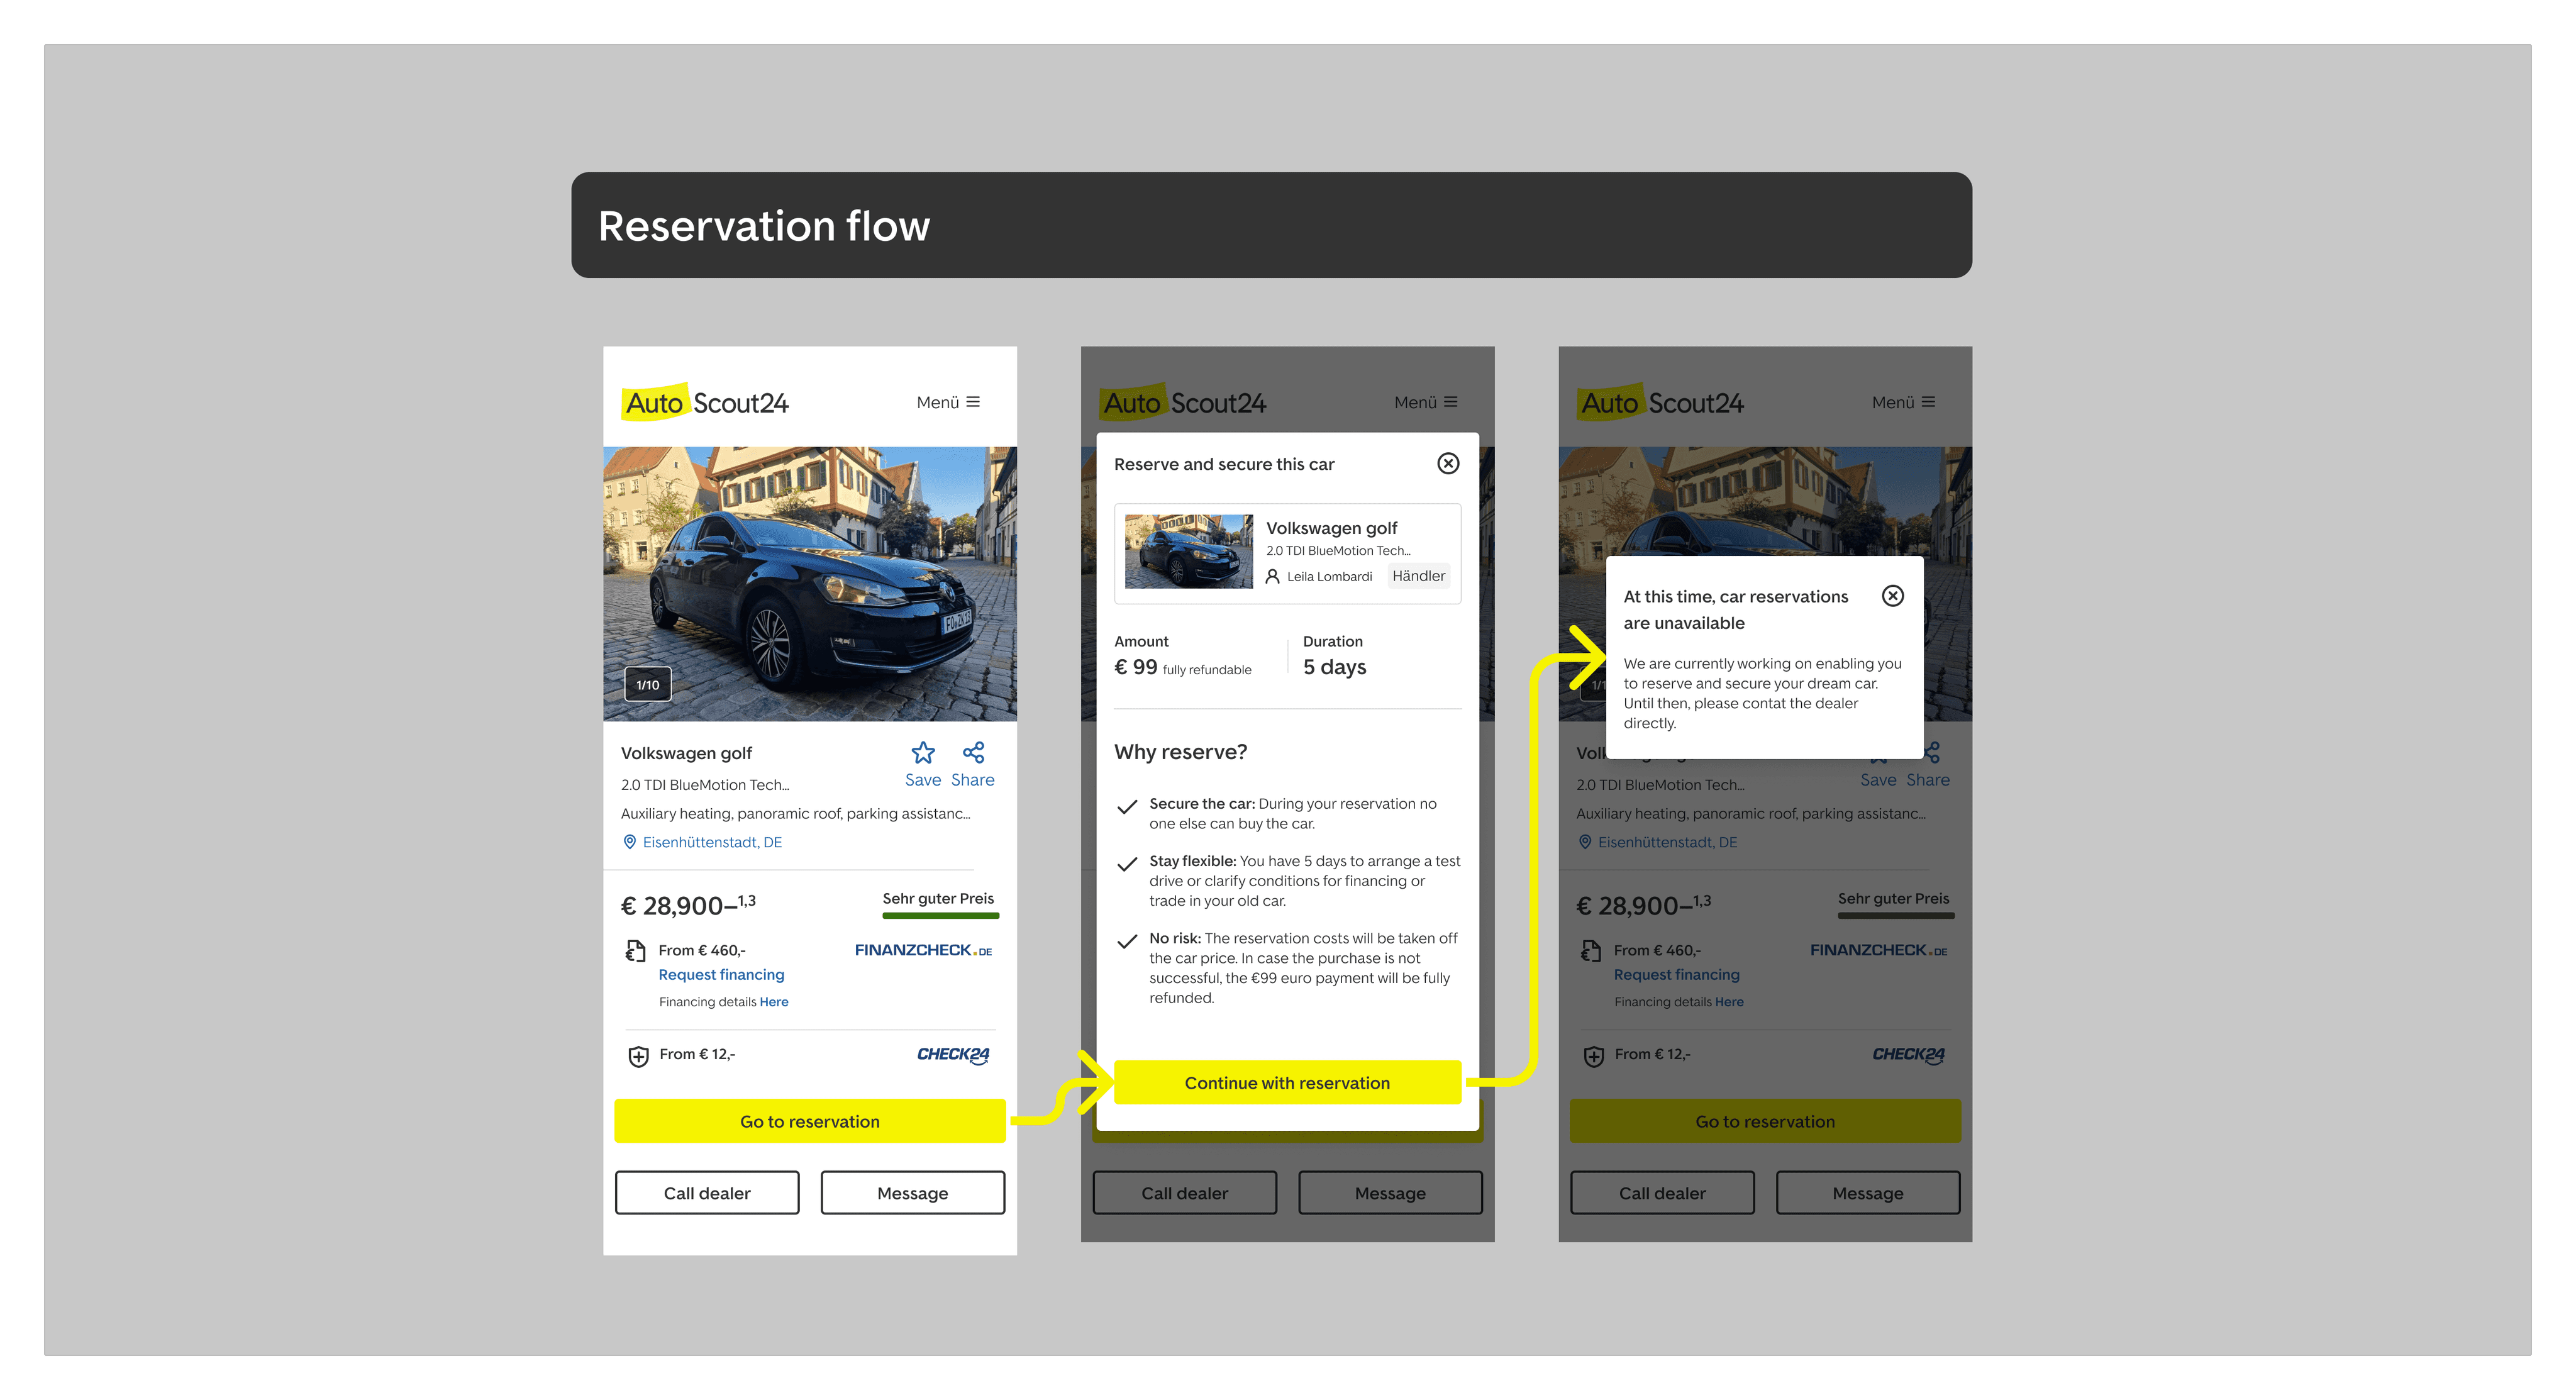Open the Request financing link
This screenshot has height=1400, width=2576.
click(x=720, y=974)
